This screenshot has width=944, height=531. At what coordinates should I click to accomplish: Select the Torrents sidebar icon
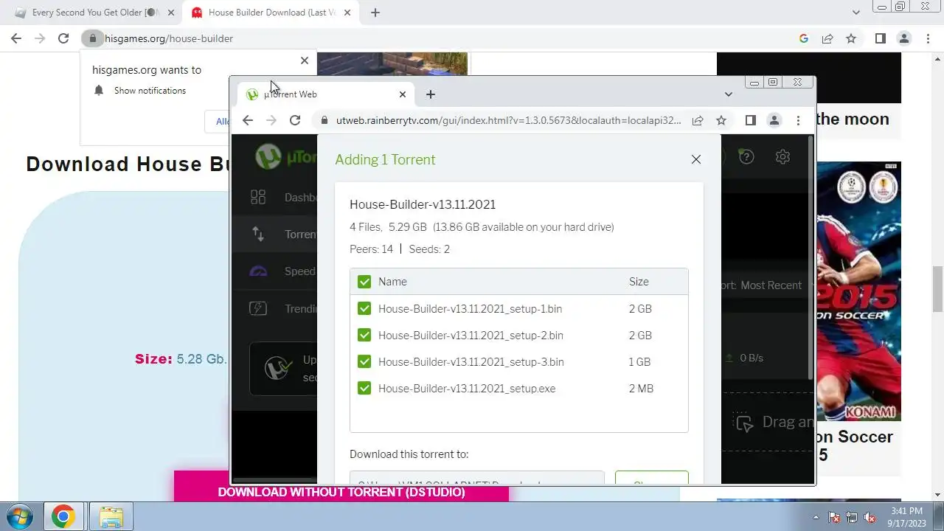tap(258, 234)
